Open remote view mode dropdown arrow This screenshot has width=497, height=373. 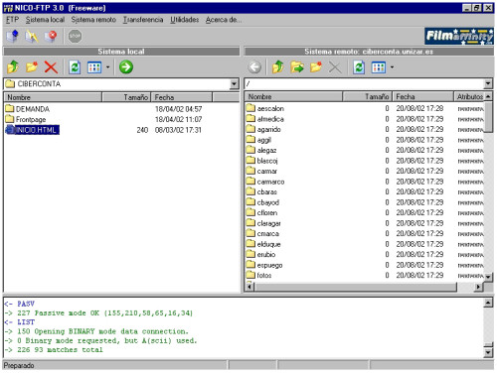(392, 67)
